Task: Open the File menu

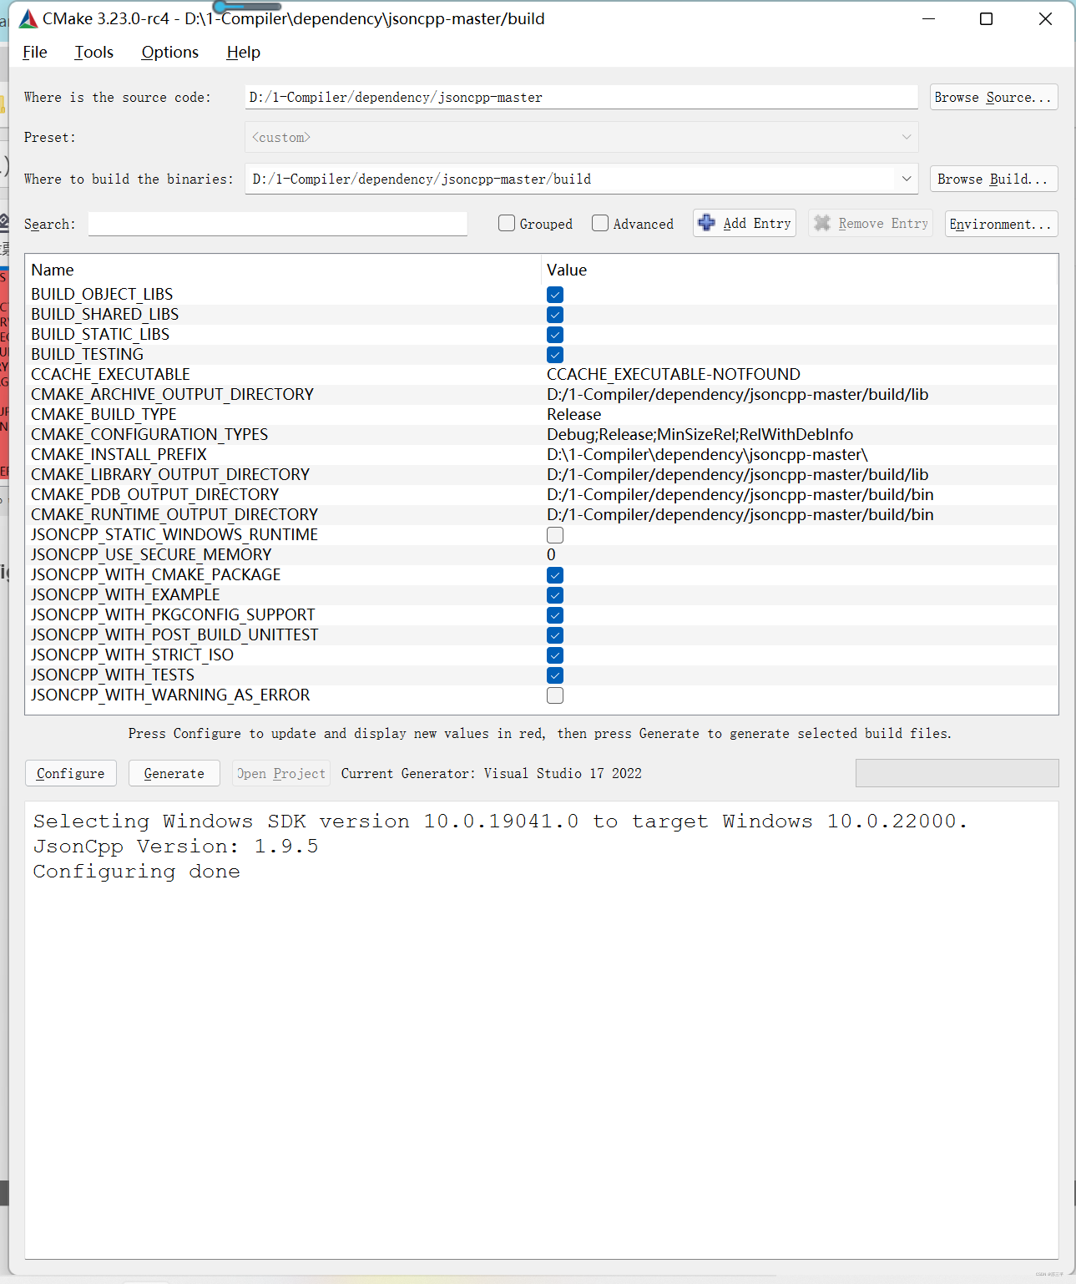Action: pos(35,52)
